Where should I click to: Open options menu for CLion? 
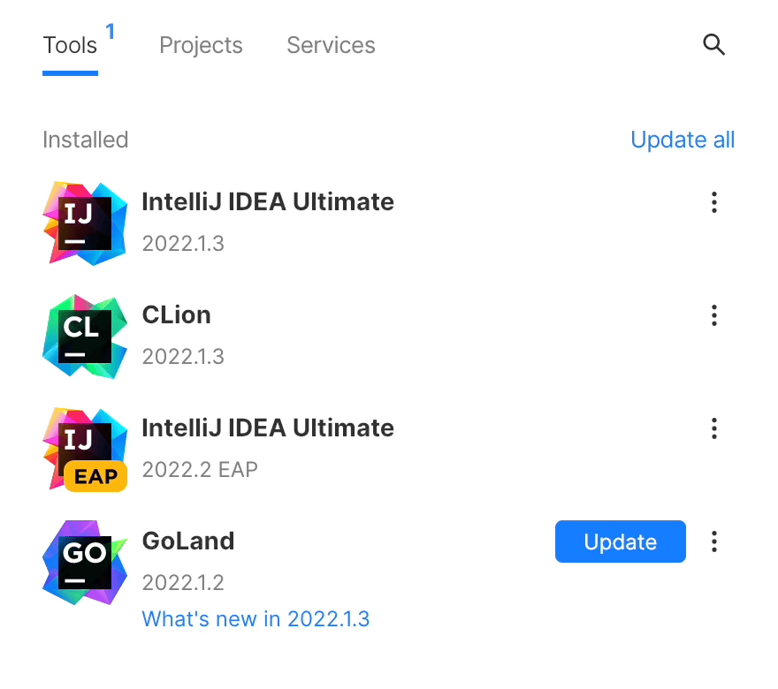pos(714,315)
